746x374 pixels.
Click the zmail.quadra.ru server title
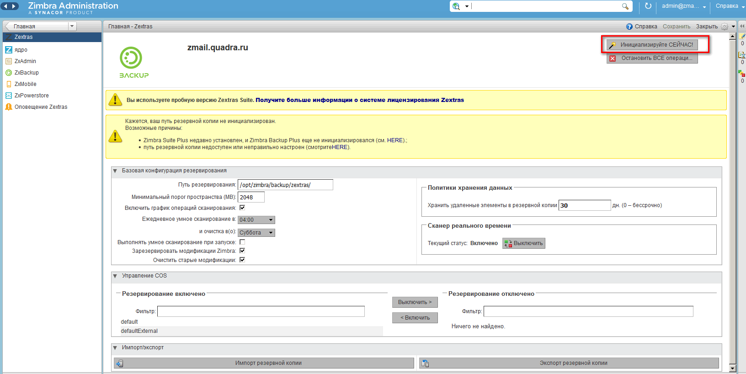[x=218, y=48]
